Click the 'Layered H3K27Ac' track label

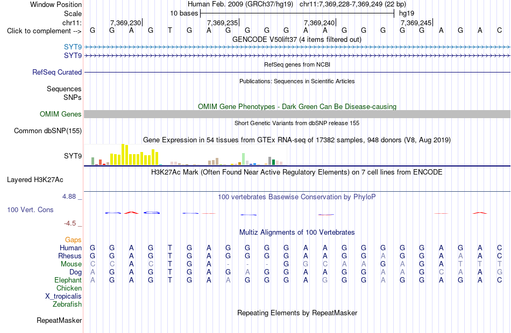[35, 180]
